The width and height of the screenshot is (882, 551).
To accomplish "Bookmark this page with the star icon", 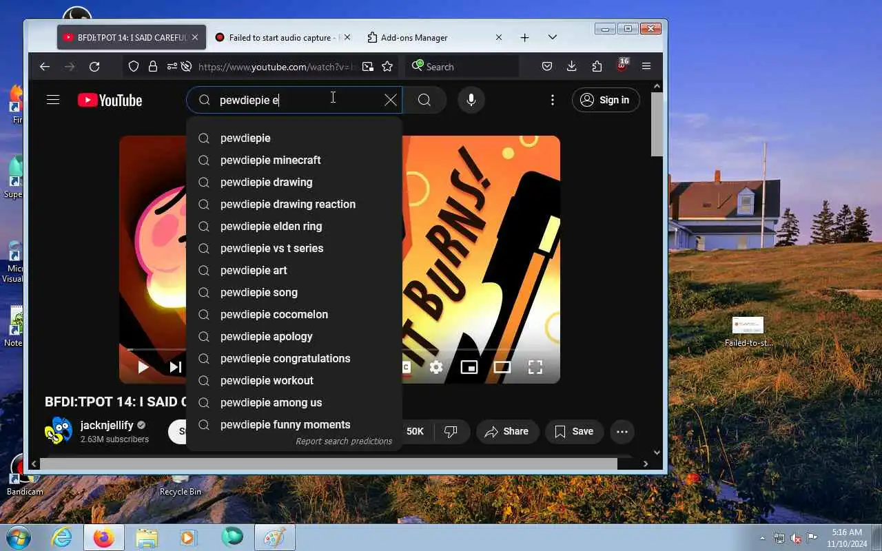I will [387, 67].
